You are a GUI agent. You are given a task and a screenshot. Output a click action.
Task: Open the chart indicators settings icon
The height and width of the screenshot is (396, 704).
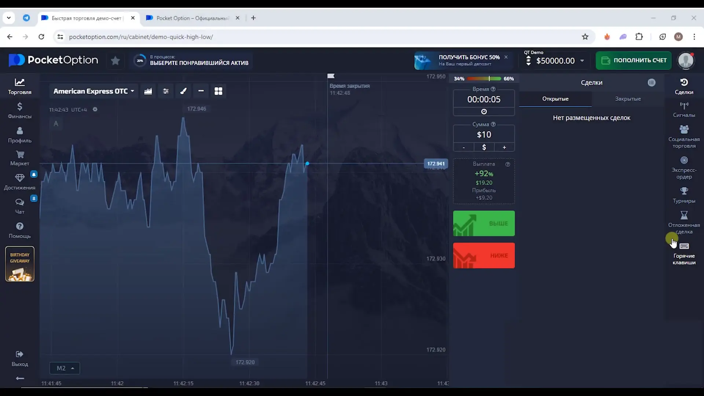(x=166, y=91)
